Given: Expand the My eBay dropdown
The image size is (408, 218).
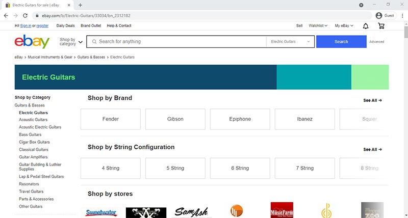Looking at the screenshot, I should [344, 26].
